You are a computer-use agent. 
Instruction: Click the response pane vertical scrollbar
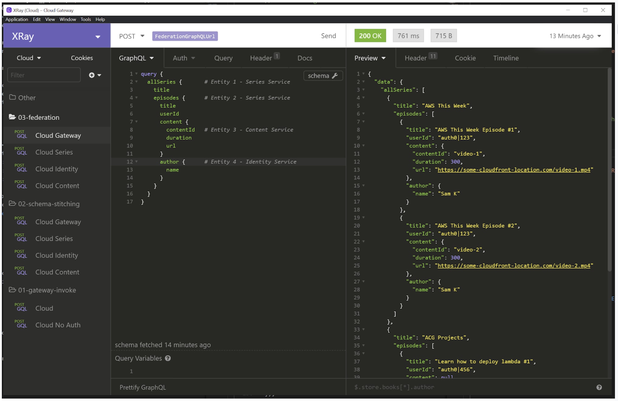point(609,170)
